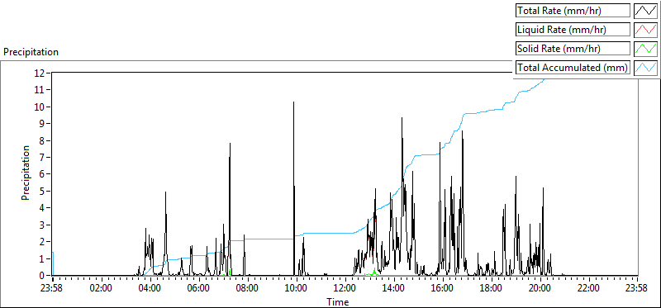
Task: Click the 18:00 x-axis tick label
Action: [490, 288]
